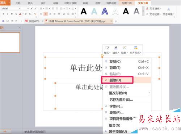The width and height of the screenshot is (181, 134).
Task: Click the Fill bucket icon in mini toolbar
Action: point(116,48)
